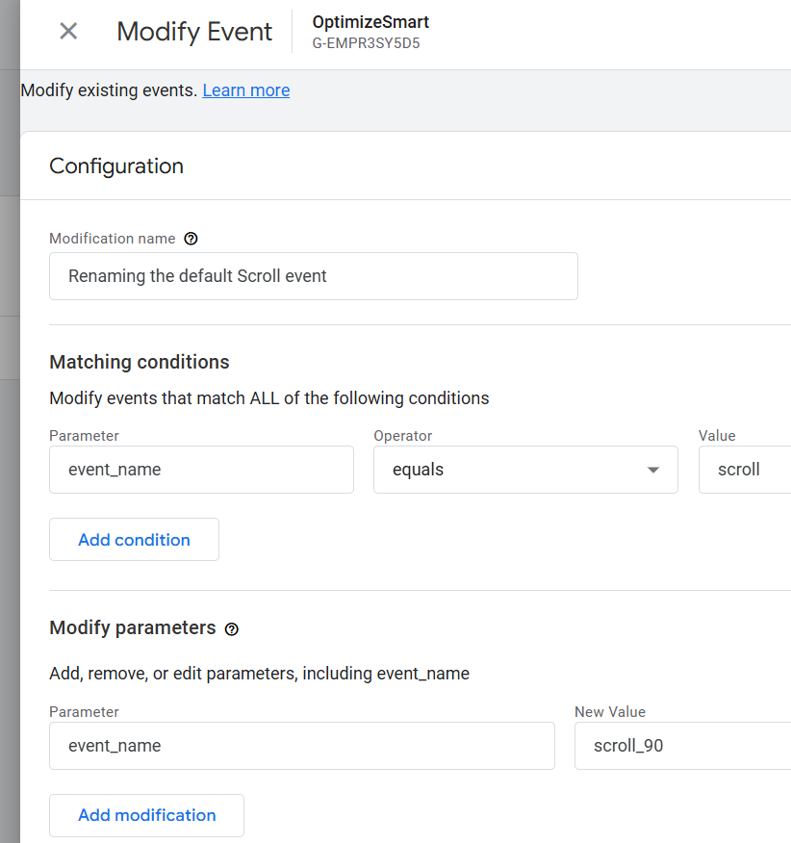Screen dimensions: 791x843
Task: Select the New Value field with scroll_90
Action: pyautogui.click(x=681, y=746)
